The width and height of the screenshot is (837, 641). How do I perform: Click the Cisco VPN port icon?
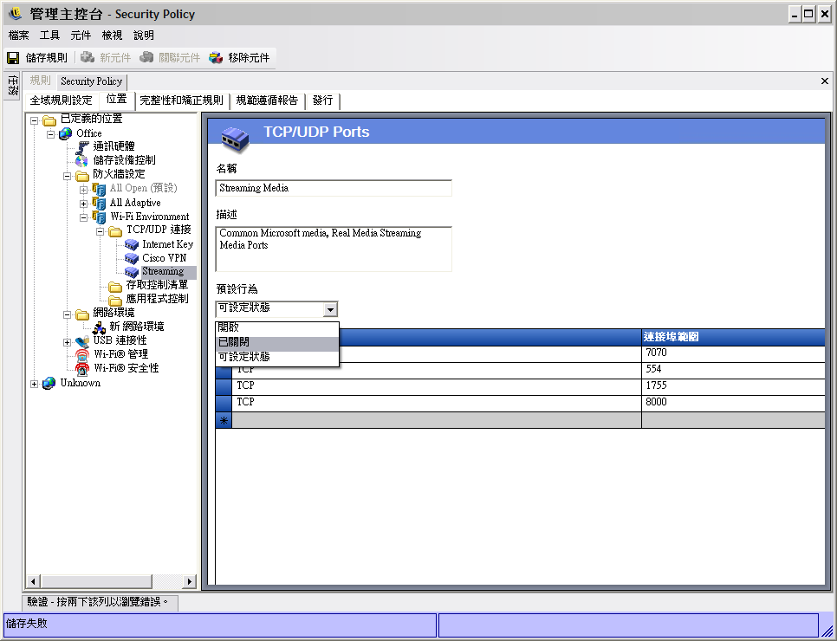click(132, 258)
